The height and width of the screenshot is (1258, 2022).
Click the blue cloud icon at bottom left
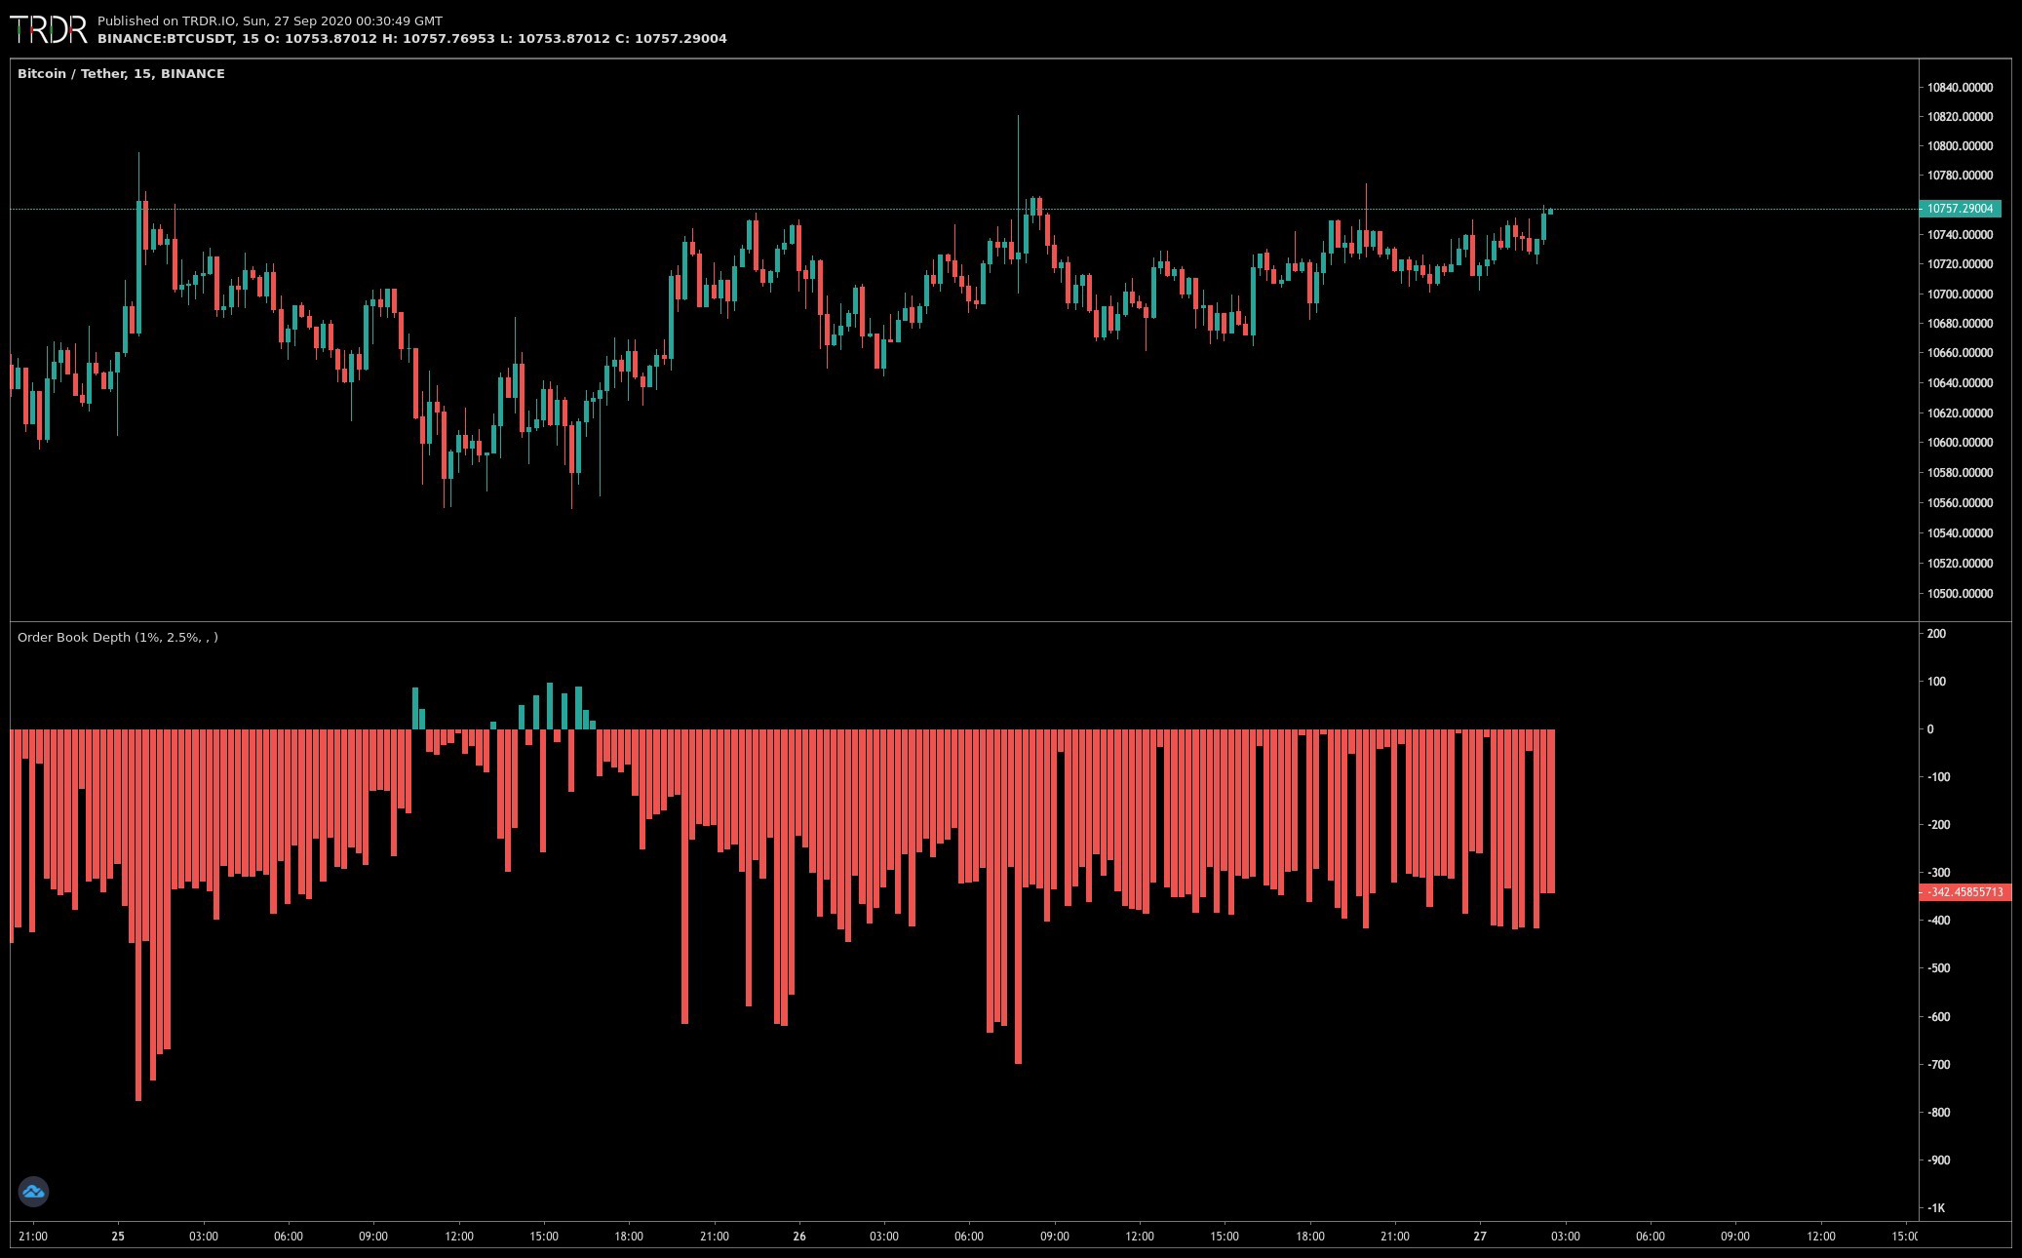33,1191
